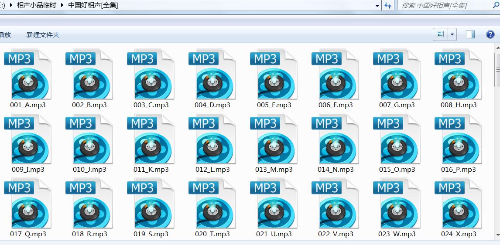Click the file name text 012_L.mp3
The height and width of the screenshot is (245, 500).
point(212,170)
